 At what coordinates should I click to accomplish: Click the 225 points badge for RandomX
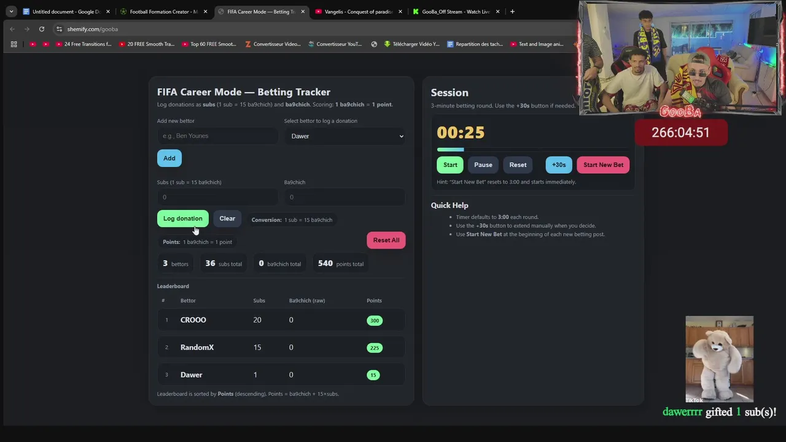click(x=375, y=348)
